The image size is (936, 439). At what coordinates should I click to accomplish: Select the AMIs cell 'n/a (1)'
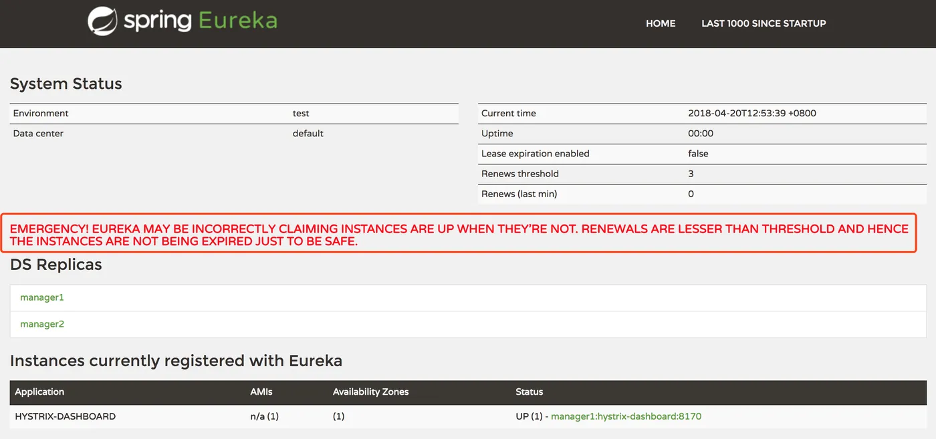(x=264, y=416)
